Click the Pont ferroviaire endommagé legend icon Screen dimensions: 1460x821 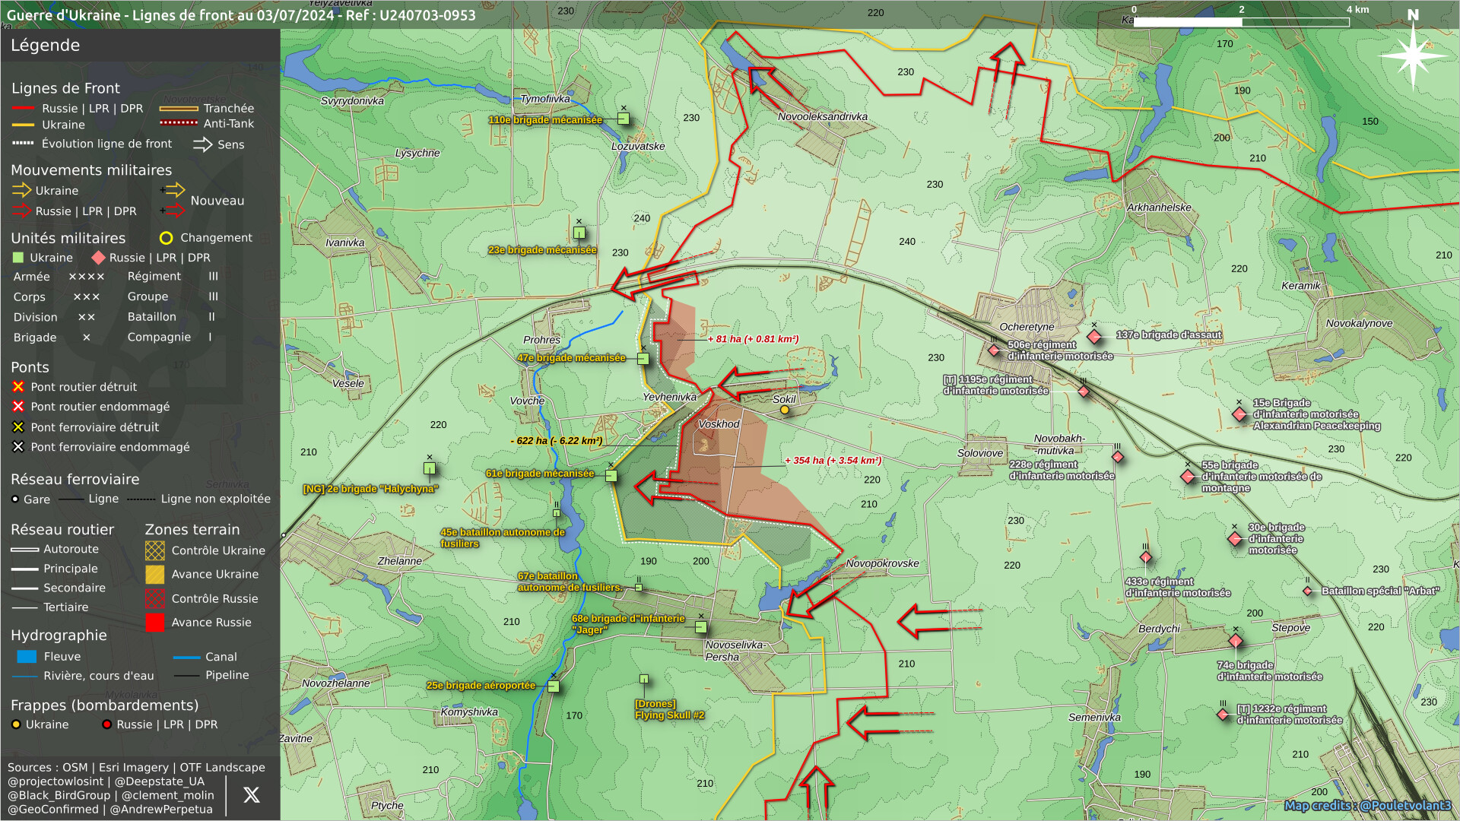tap(18, 447)
